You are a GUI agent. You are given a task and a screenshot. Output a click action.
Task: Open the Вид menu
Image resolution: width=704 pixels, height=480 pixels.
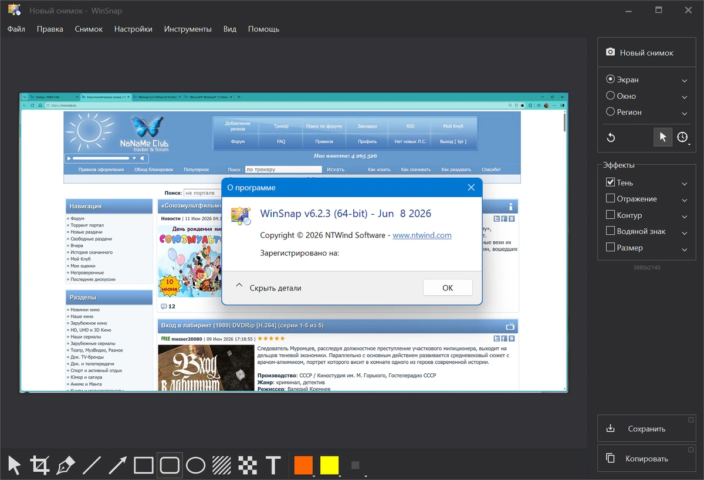tap(230, 29)
